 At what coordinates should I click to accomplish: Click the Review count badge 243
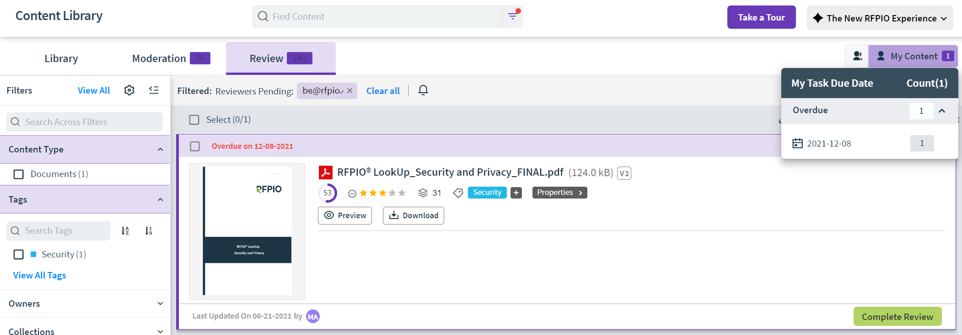[x=300, y=58]
